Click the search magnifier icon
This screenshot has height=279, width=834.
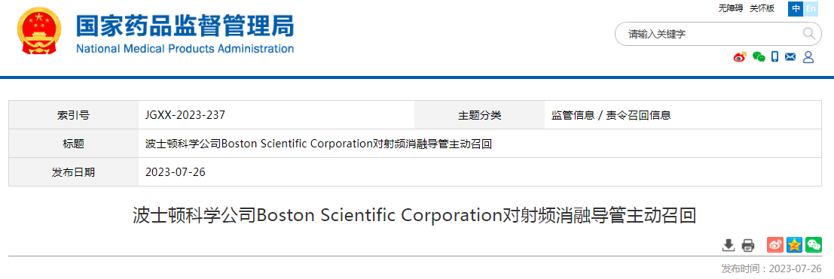coord(808,34)
